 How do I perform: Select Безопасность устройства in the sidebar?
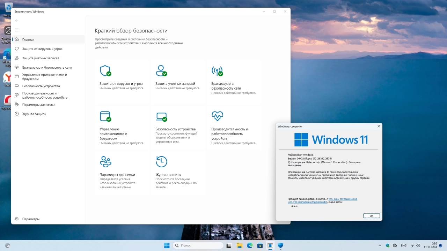(x=49, y=86)
